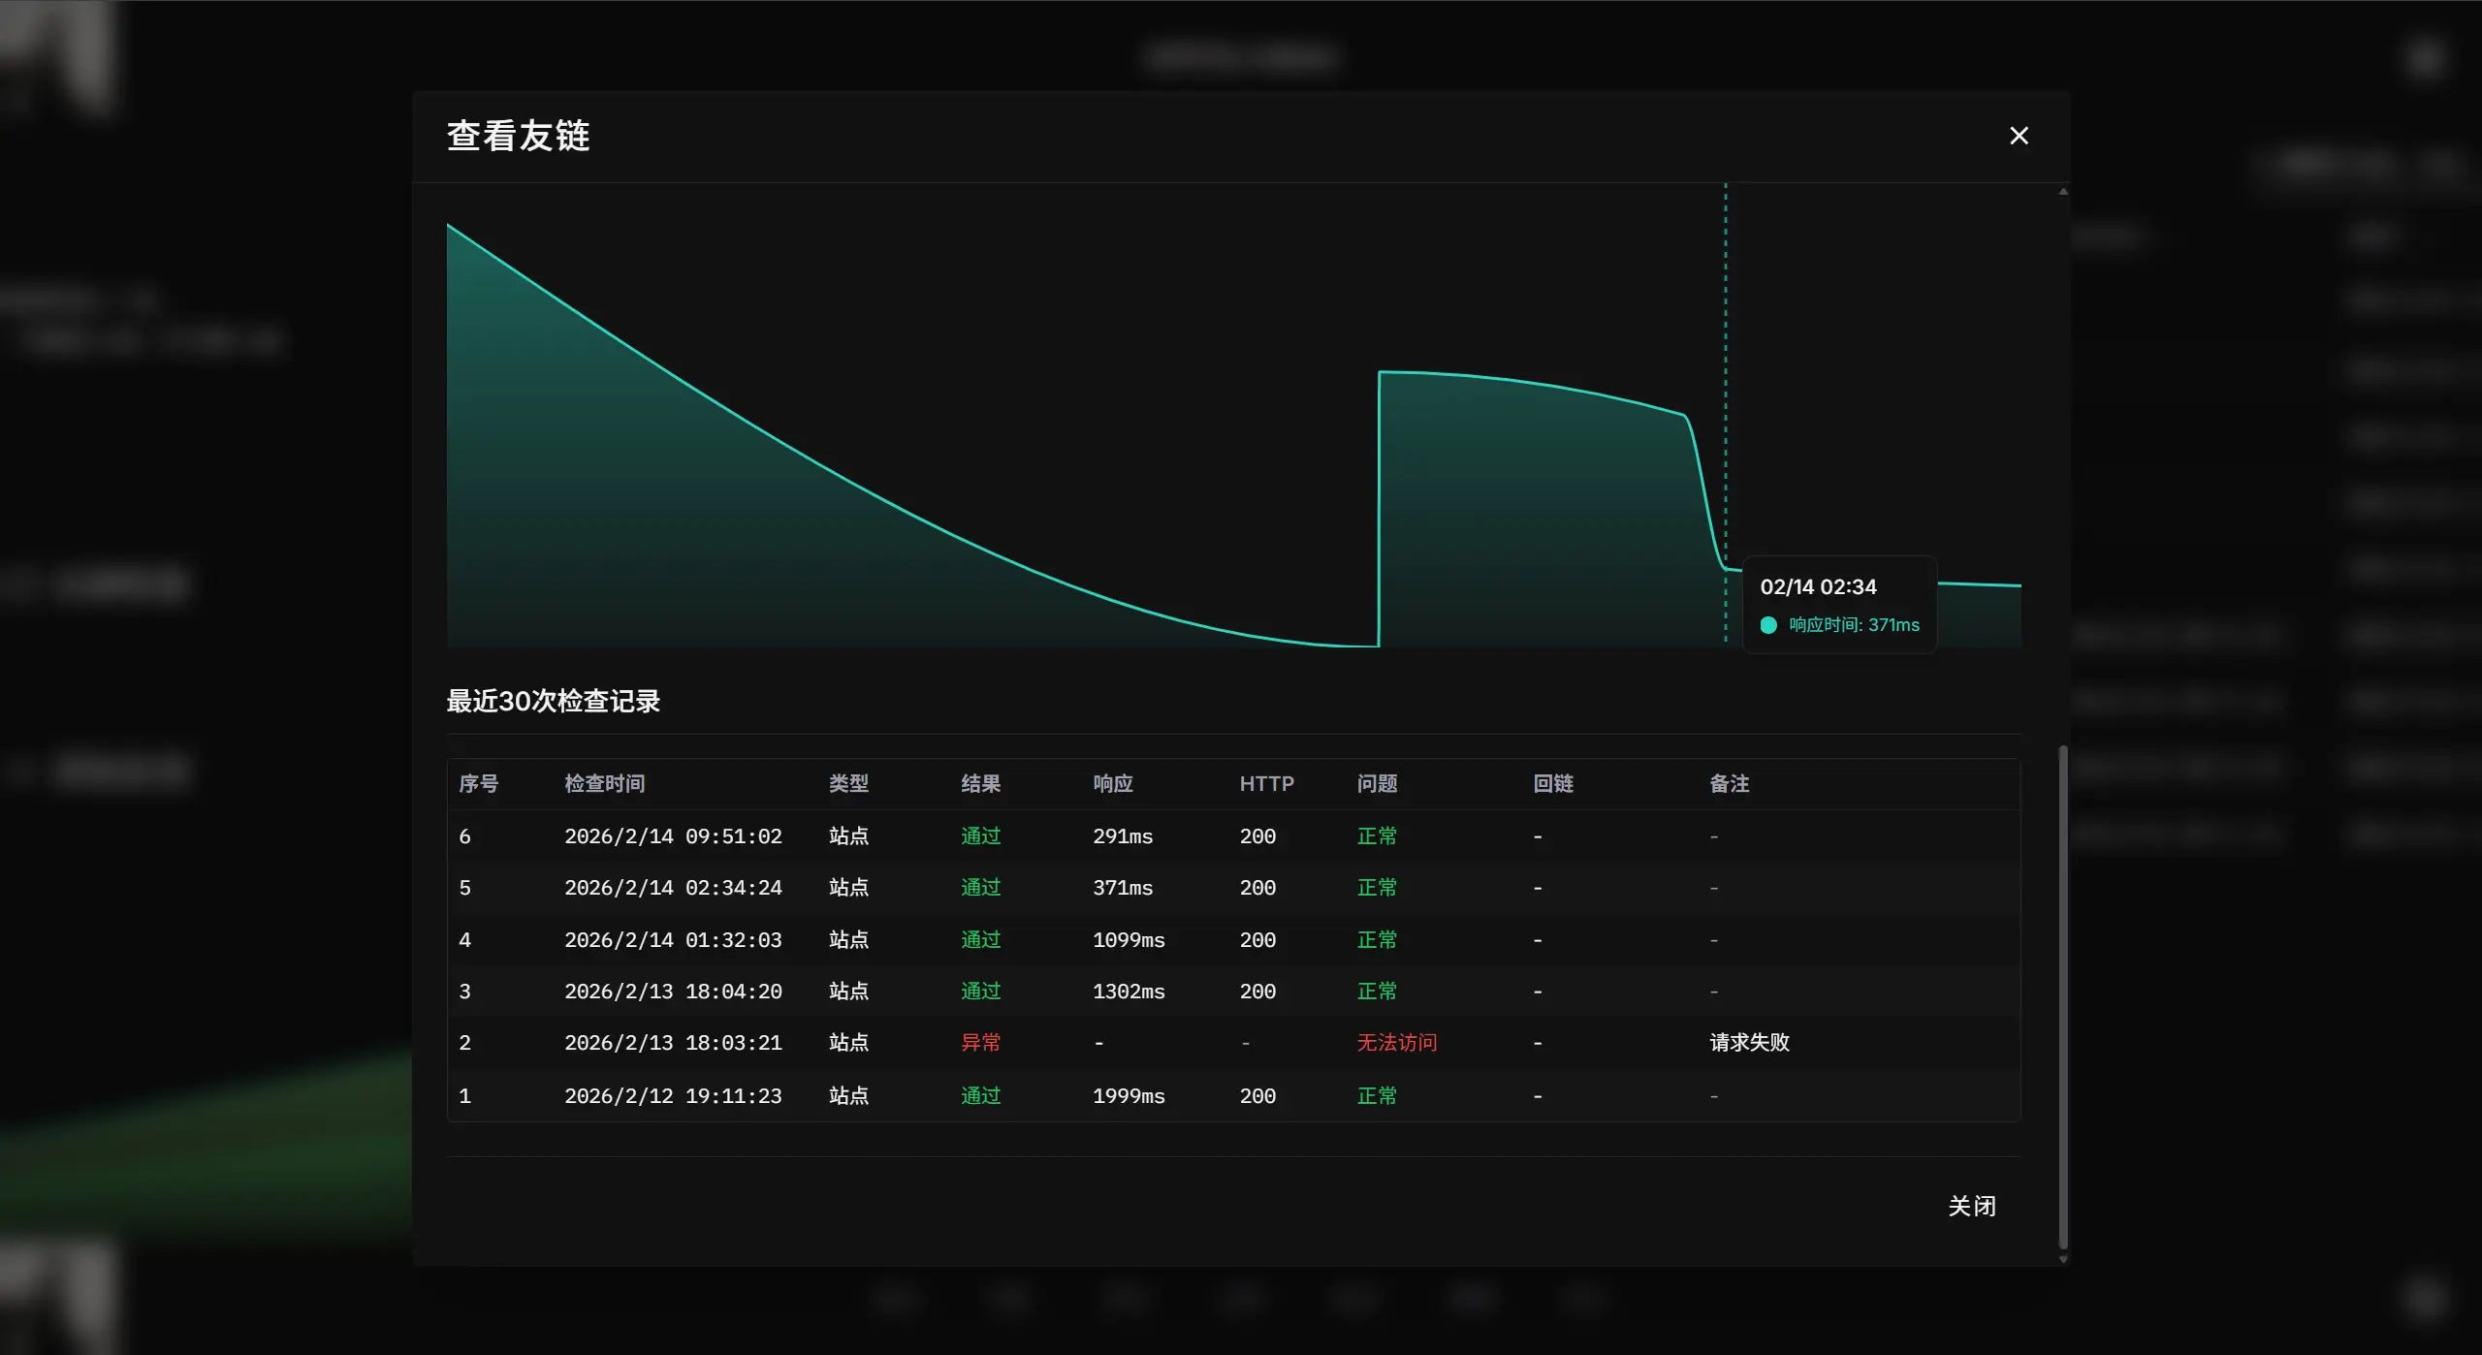2482x1355 pixels.
Task: Click the teal dot in the chart tooltip
Action: tap(1768, 625)
